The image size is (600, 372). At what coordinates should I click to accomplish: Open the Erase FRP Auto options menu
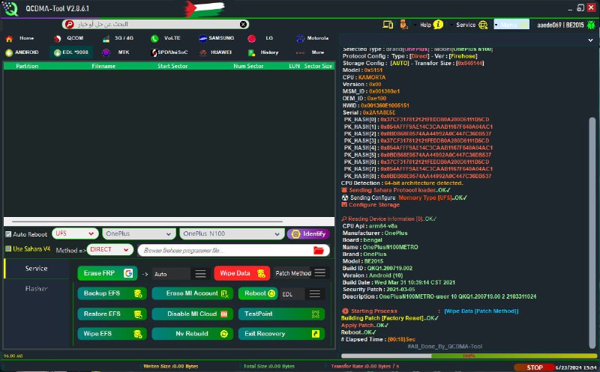point(200,274)
